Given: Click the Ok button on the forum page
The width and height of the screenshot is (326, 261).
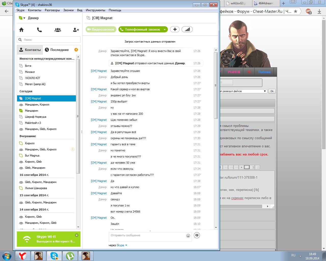Looking at the screenshot, I should coord(272,91).
